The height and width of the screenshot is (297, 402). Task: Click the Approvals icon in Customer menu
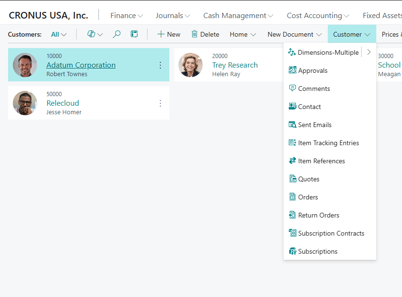coord(293,70)
